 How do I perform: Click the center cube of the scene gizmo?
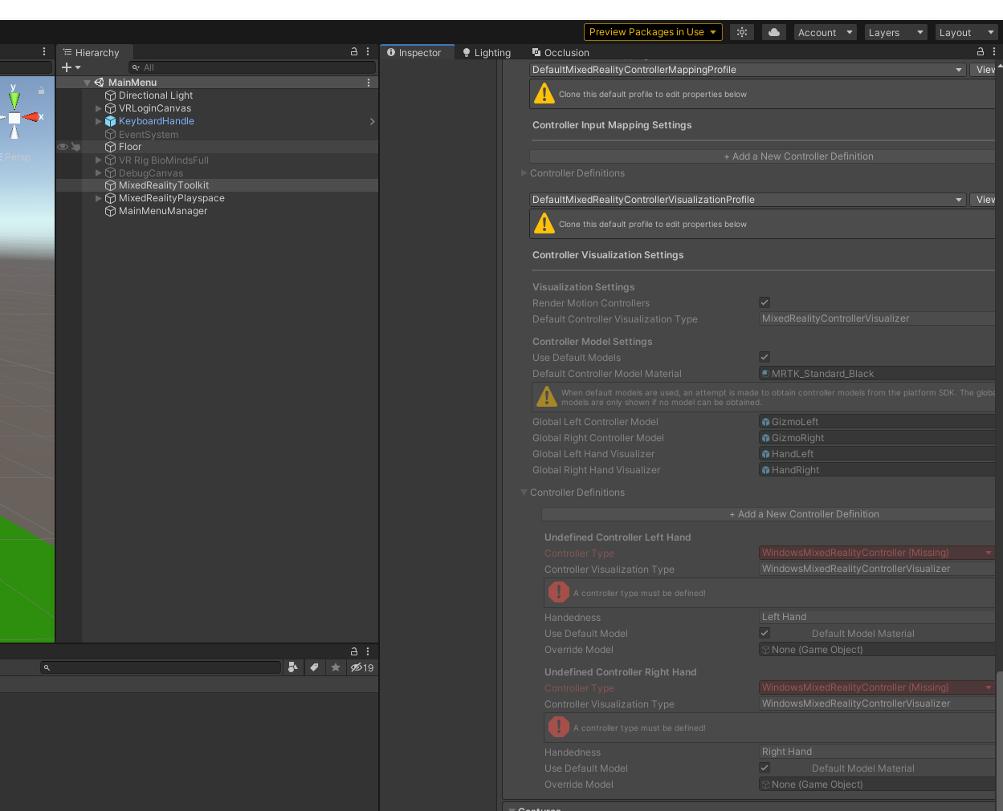pos(14,118)
